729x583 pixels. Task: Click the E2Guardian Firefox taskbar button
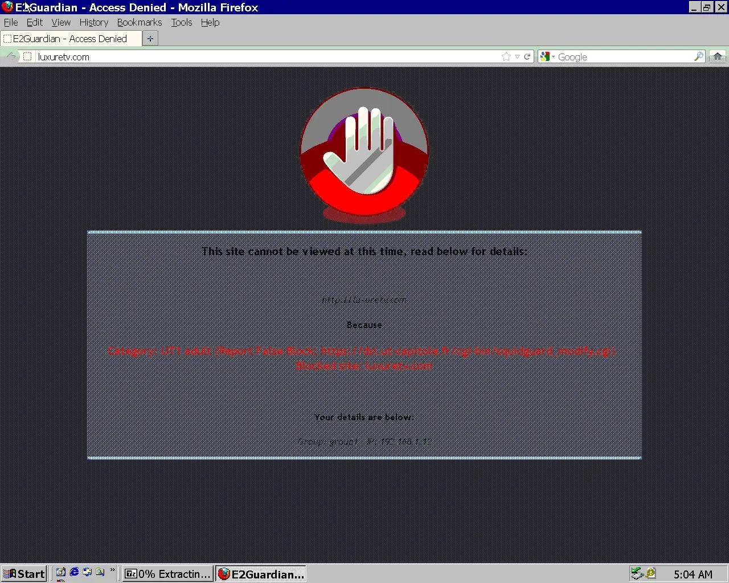261,574
